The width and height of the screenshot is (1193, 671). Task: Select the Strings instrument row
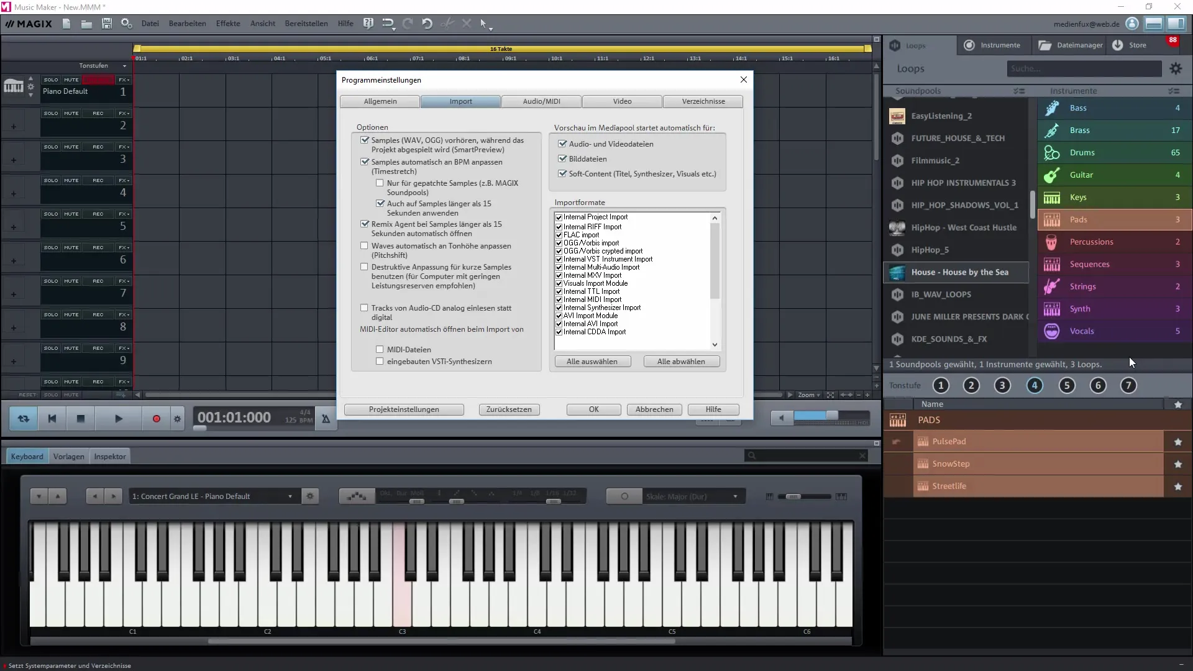point(1115,286)
